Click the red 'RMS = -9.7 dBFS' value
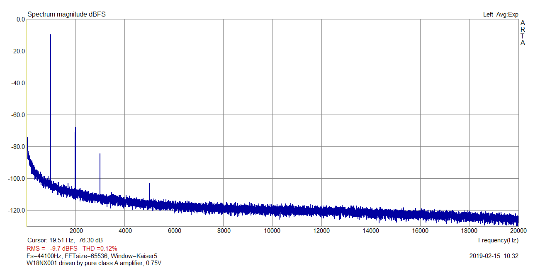This screenshot has width=545, height=268. point(52,249)
